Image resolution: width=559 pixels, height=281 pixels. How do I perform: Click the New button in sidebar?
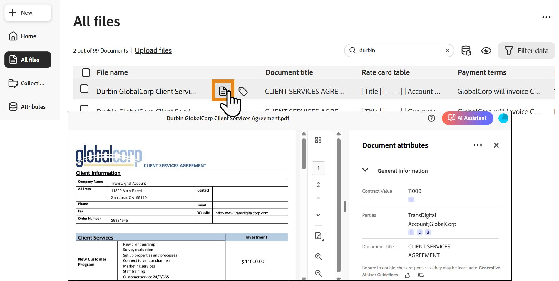[x=28, y=13]
